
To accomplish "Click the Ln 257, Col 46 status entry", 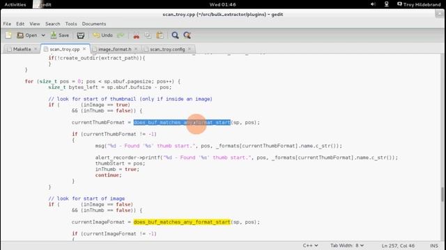I will point(398,245).
